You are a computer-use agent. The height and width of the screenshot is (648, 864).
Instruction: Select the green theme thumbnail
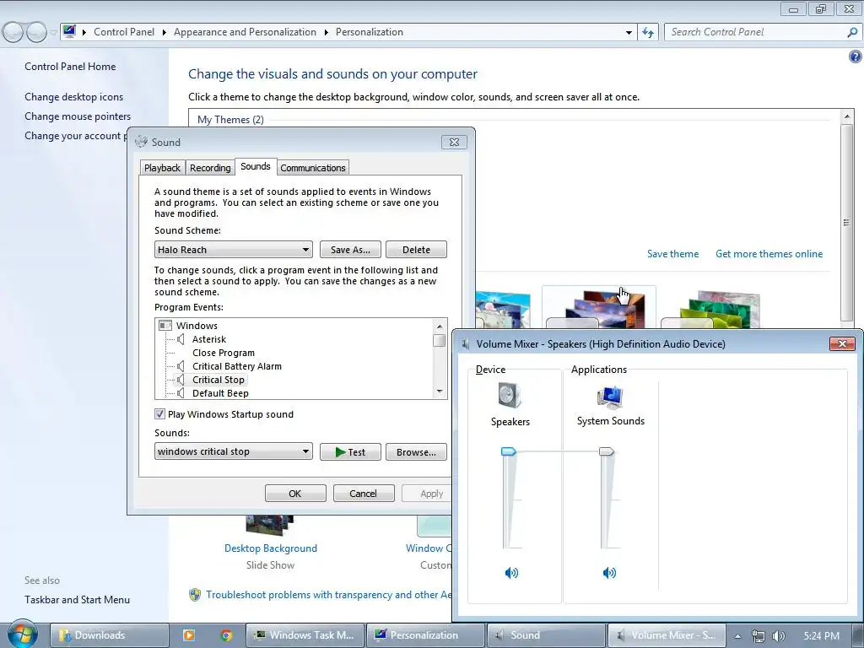click(x=718, y=309)
